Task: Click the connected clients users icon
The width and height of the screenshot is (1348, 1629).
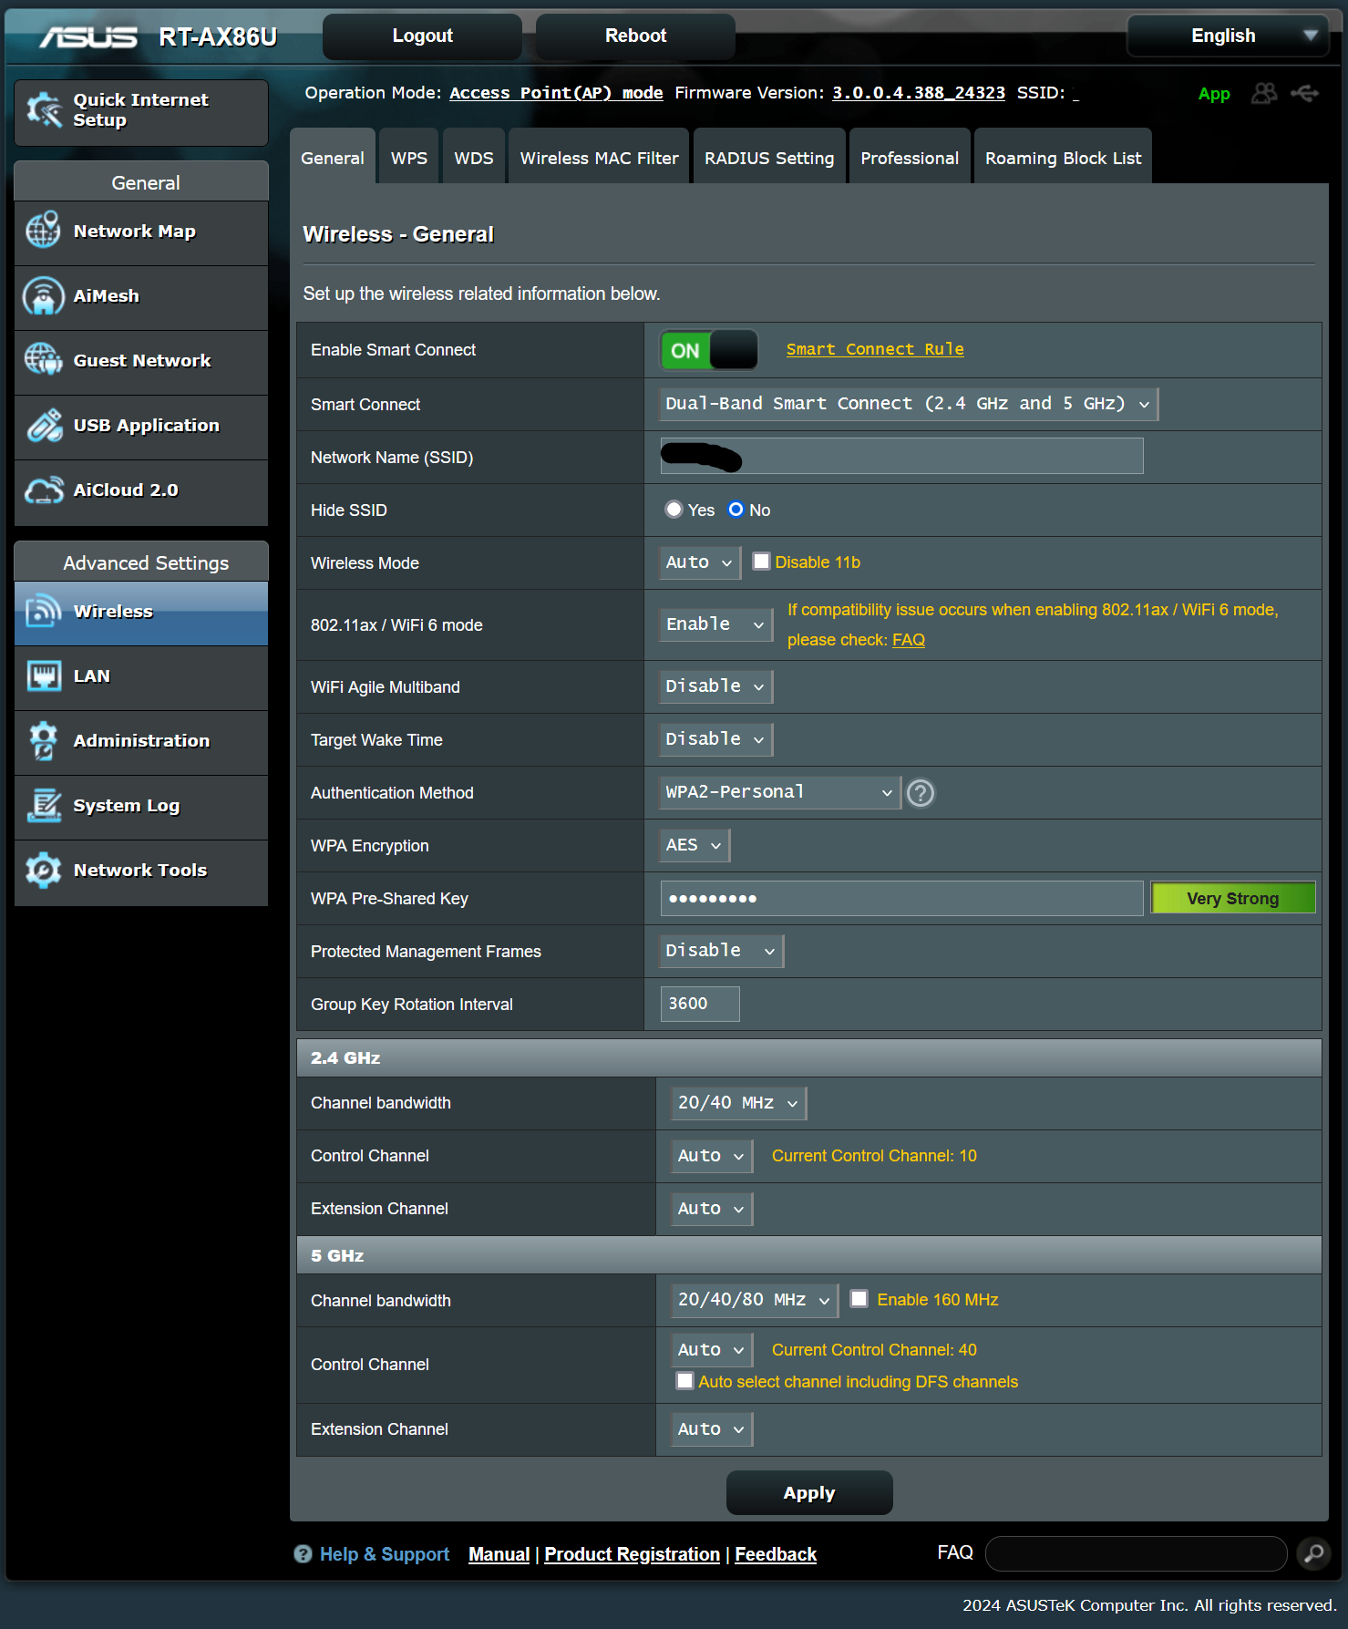Action: click(1264, 93)
